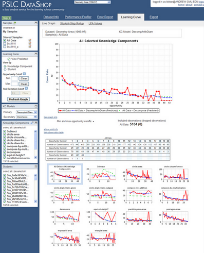Open the Primary KC model dropdown

[27, 112]
